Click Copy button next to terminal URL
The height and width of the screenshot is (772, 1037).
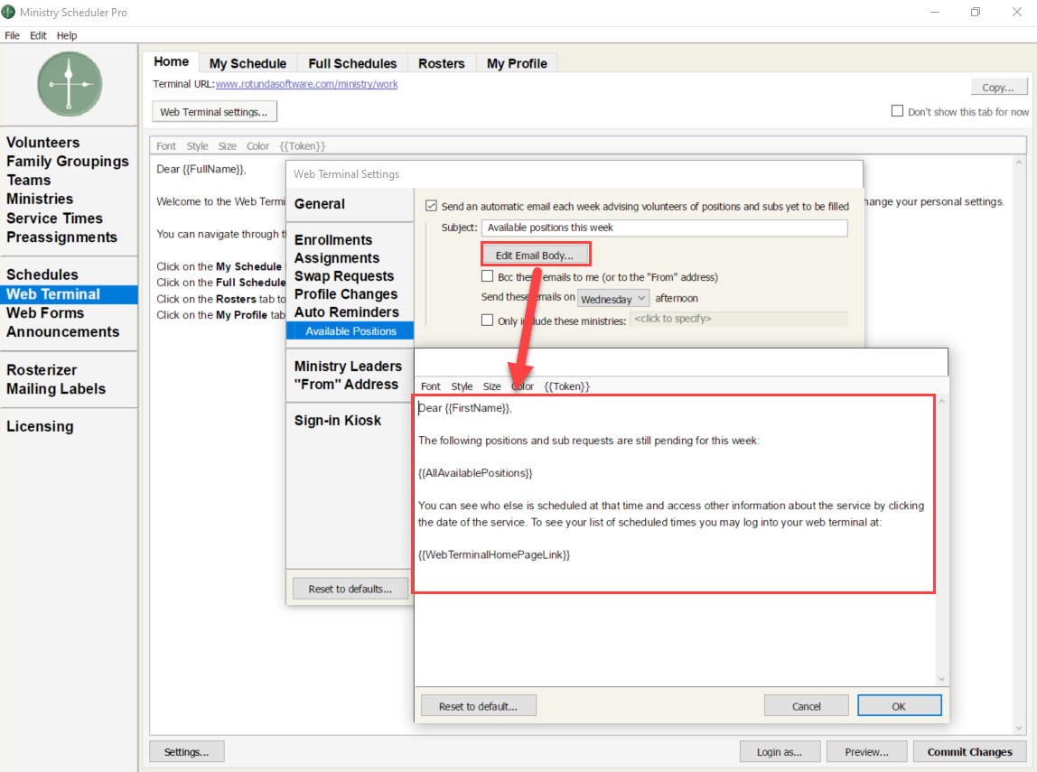(999, 87)
